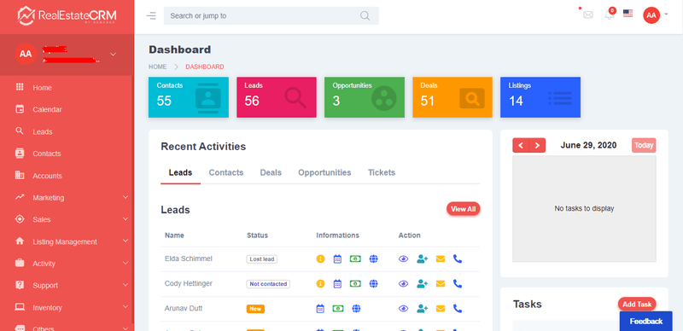Click add-user icon for Elda Schimmel
This screenshot has height=331, width=683.
(422, 258)
